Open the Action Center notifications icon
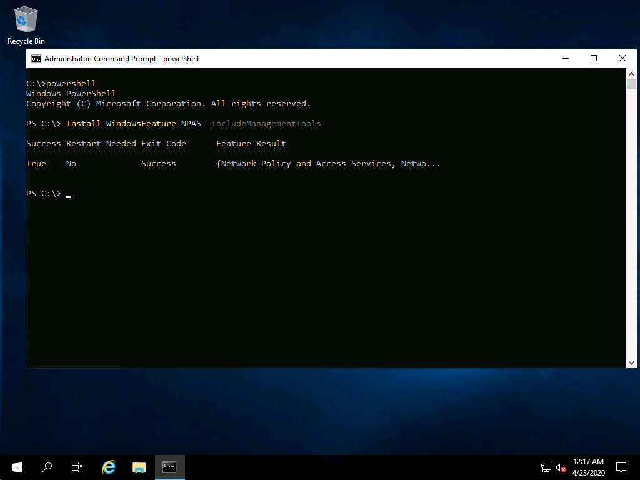 coord(621,467)
